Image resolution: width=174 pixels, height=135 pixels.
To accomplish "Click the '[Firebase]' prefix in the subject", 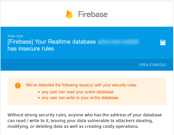I will tap(20, 42).
